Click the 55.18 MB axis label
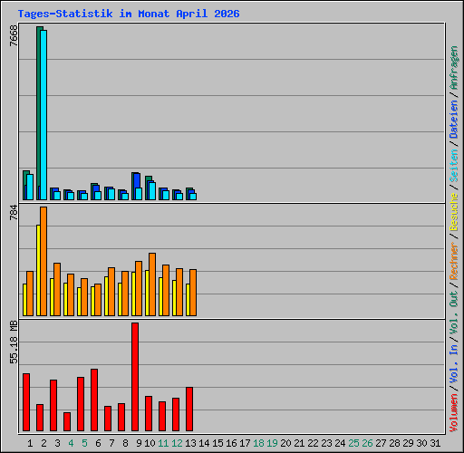The height and width of the screenshot is (453, 464). (14, 342)
